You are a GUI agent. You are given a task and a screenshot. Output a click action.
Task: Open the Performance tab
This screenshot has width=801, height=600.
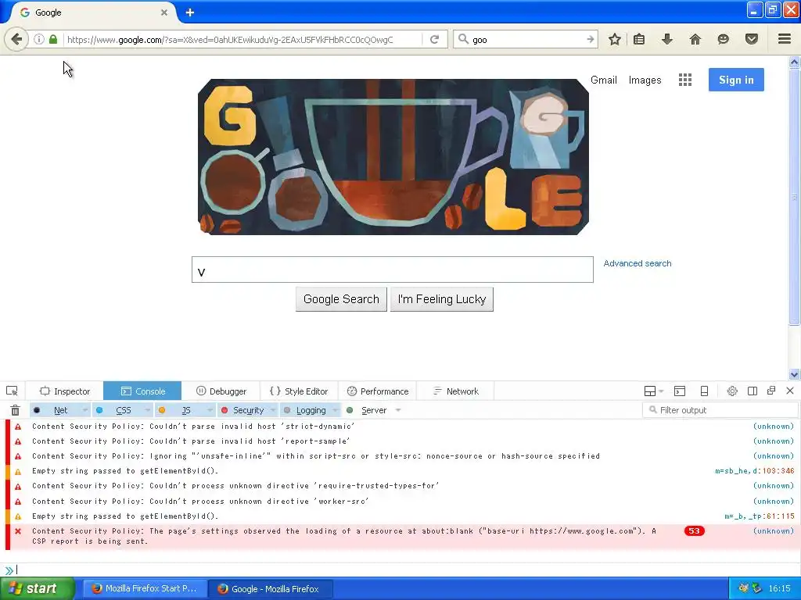click(x=378, y=391)
